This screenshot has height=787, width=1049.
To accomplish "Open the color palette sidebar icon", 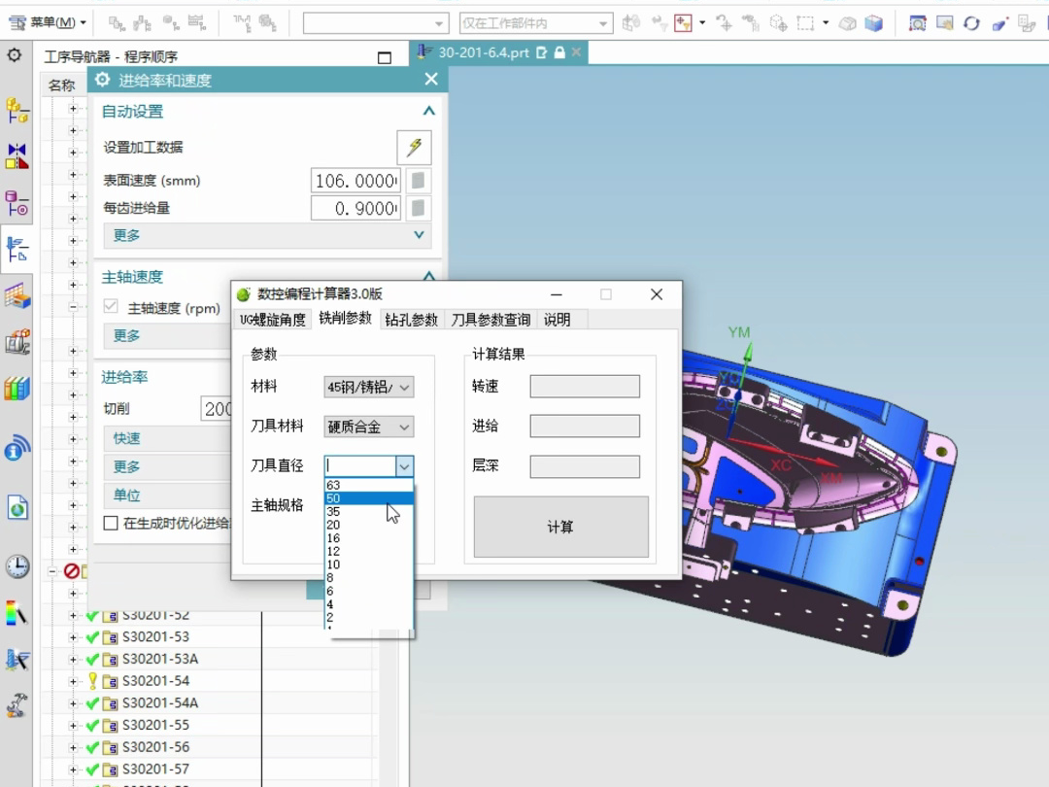I will coord(17,612).
